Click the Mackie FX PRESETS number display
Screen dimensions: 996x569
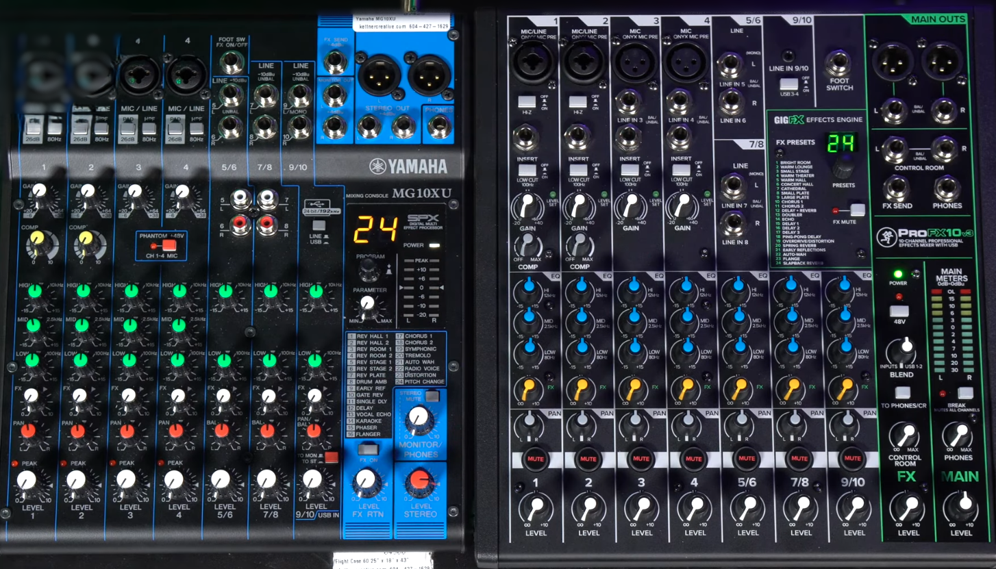pos(840,143)
